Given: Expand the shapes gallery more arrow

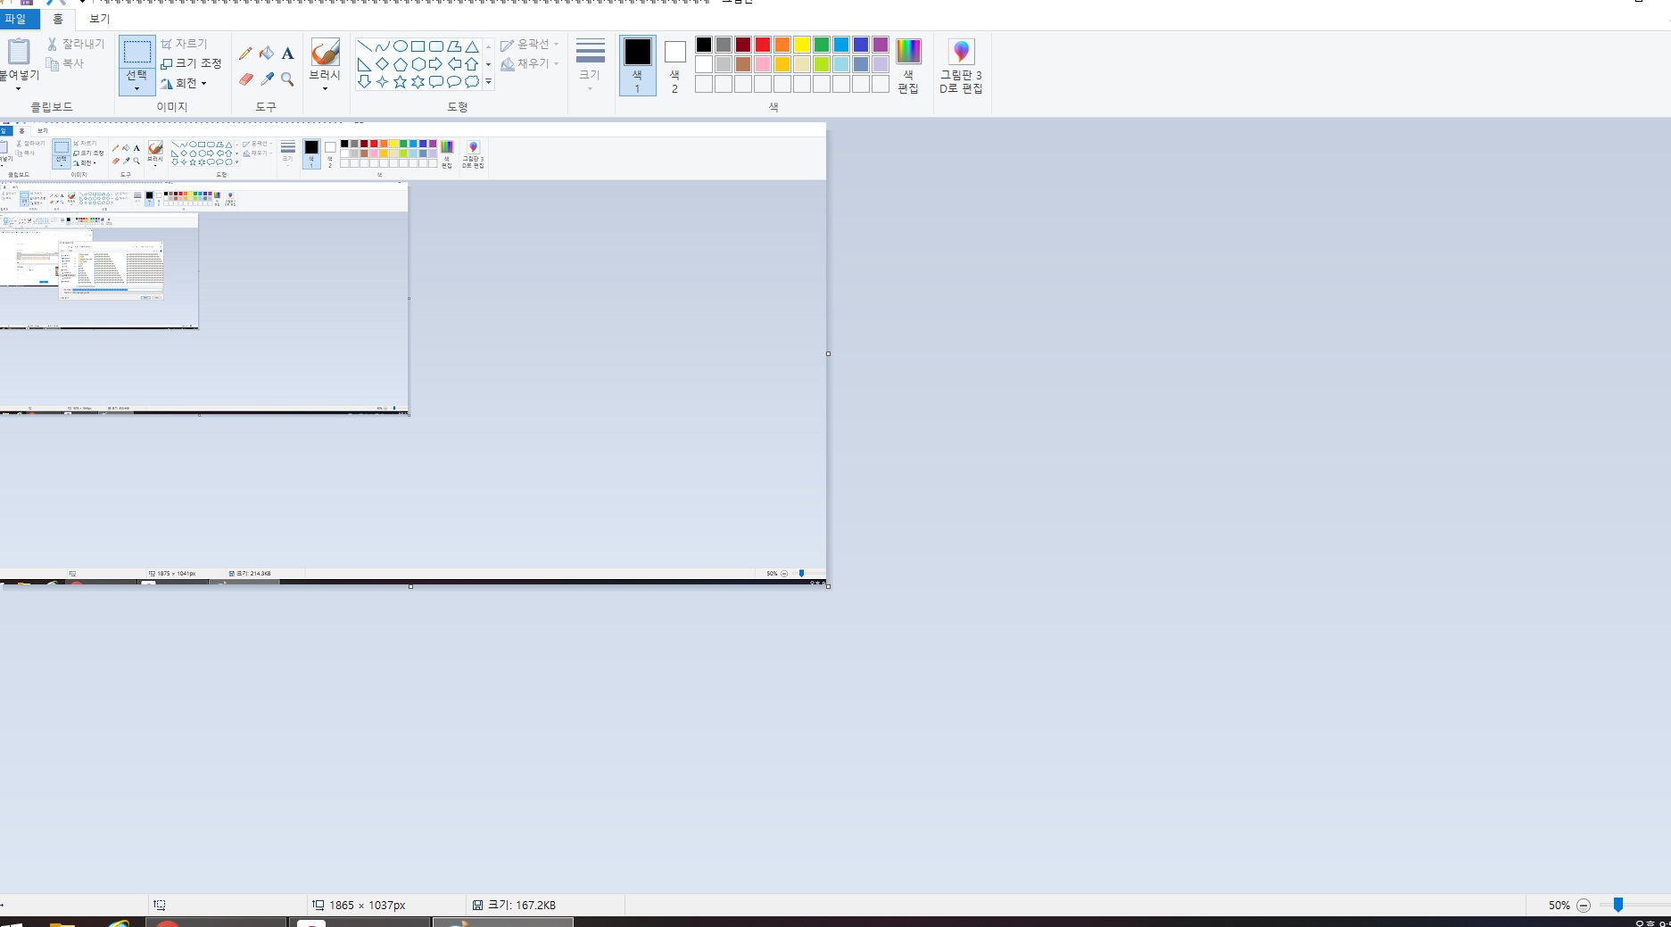Looking at the screenshot, I should (x=488, y=82).
